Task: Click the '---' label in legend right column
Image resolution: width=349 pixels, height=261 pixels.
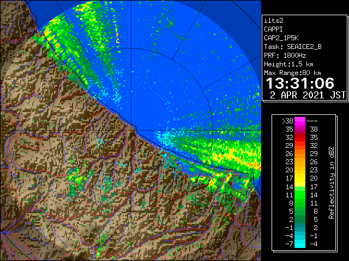Action: pyautogui.click(x=312, y=121)
